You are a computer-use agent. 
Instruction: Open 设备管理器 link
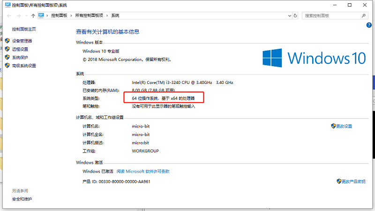tap(22, 41)
